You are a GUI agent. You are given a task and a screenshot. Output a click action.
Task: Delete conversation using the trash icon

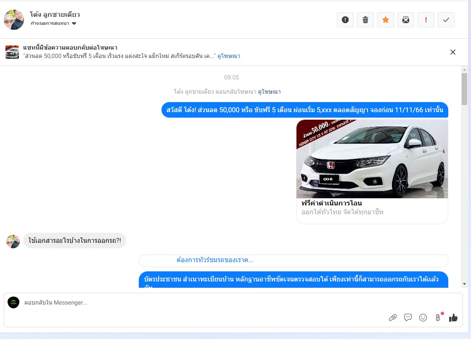click(x=365, y=20)
